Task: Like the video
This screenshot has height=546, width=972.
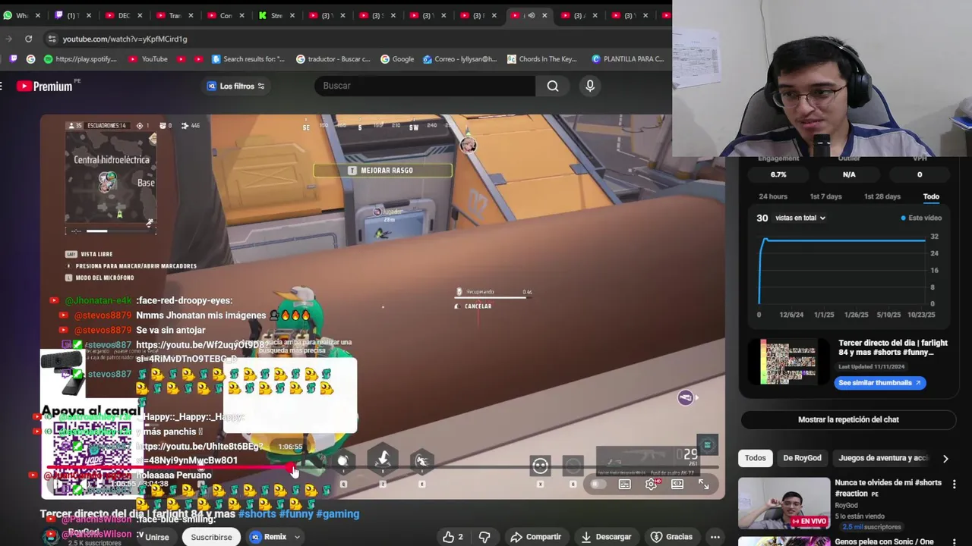Action: (454, 537)
